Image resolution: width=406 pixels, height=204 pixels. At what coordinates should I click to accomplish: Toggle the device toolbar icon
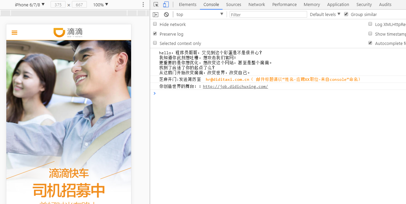tap(165, 4)
